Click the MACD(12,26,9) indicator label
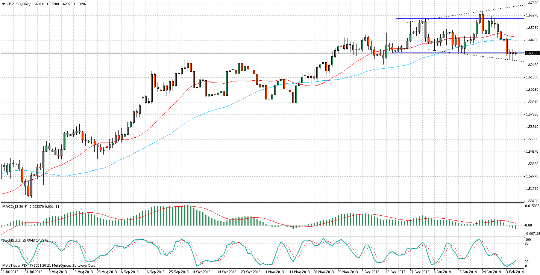Image resolution: width=540 pixels, height=275 pixels. click(16, 206)
